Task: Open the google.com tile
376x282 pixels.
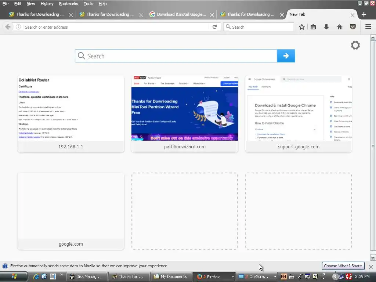Action: pyautogui.click(x=71, y=211)
